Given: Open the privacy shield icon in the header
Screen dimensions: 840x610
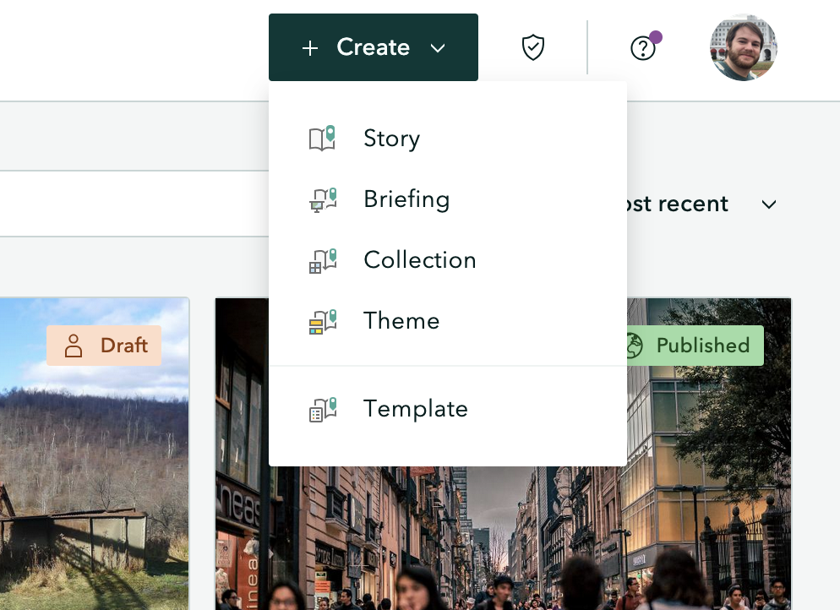Looking at the screenshot, I should [x=532, y=47].
